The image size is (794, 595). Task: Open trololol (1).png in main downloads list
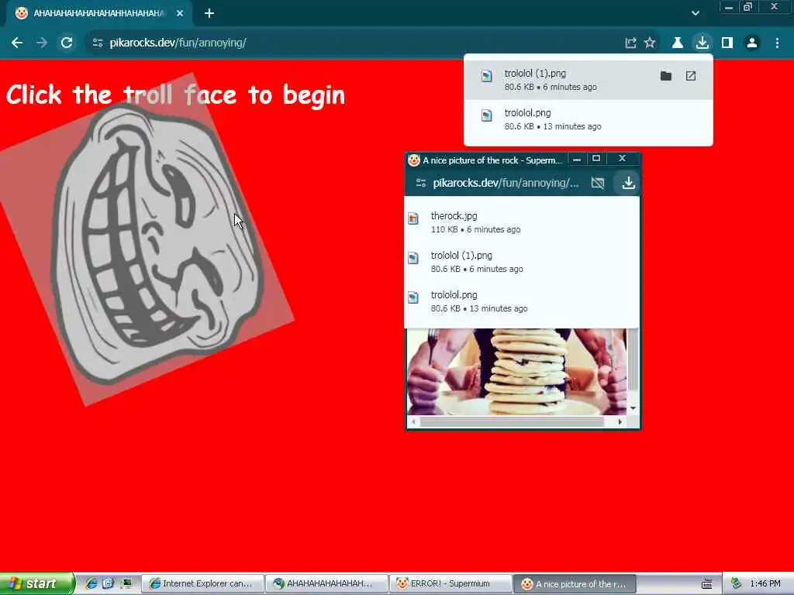pyautogui.click(x=589, y=80)
